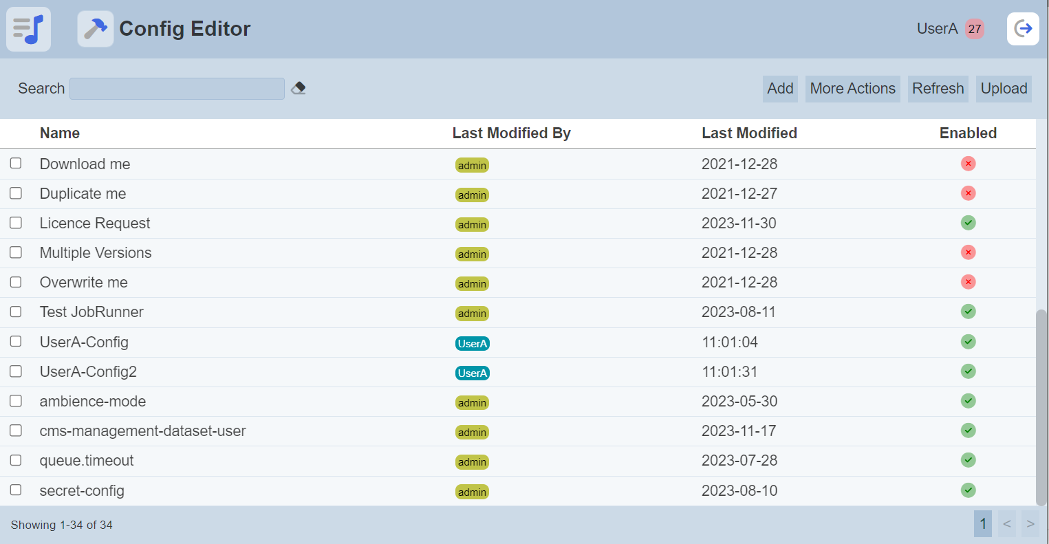Tick the queue.timeout checkbox
Screen dimensions: 1049x544
(x=16, y=460)
